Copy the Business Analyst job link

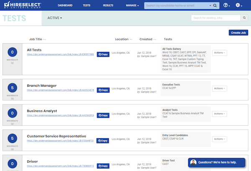tap(103, 115)
